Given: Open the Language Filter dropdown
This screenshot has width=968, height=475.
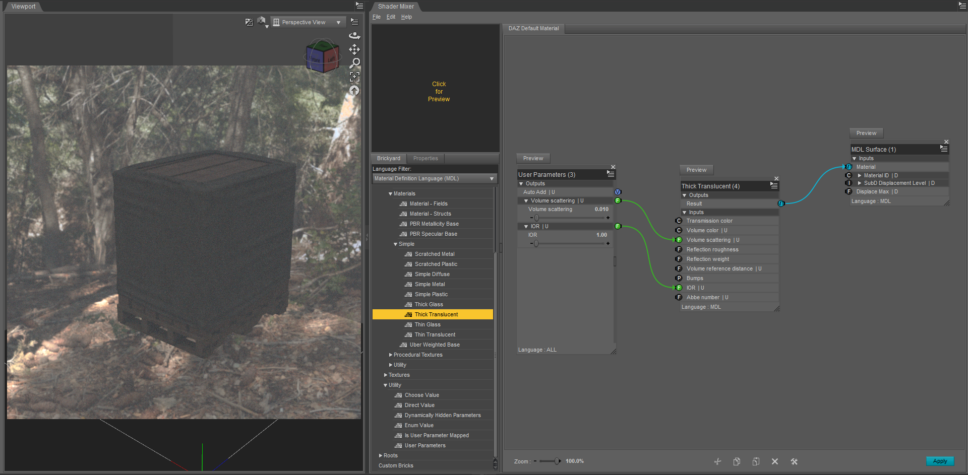Looking at the screenshot, I should point(435,179).
